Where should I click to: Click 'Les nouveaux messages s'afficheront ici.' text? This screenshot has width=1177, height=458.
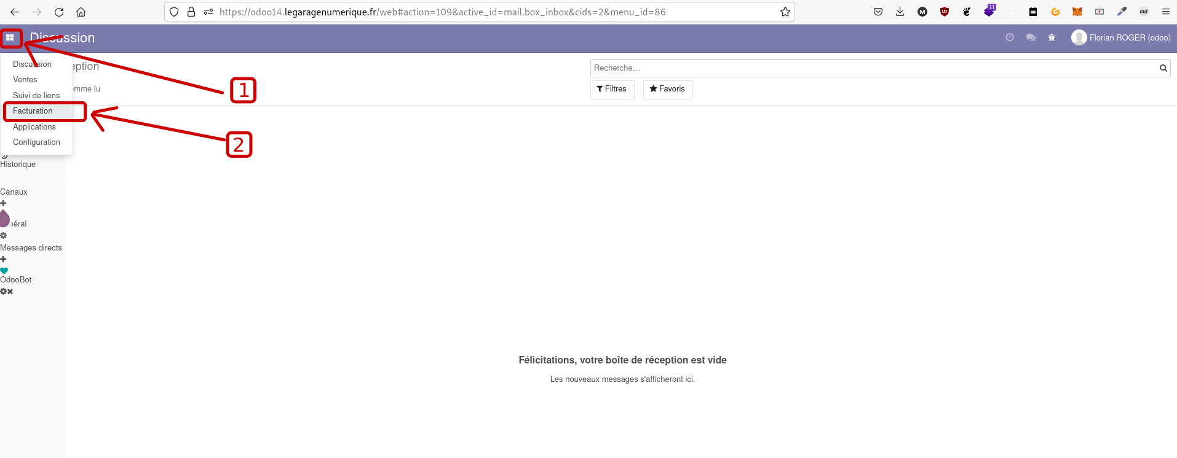(622, 379)
